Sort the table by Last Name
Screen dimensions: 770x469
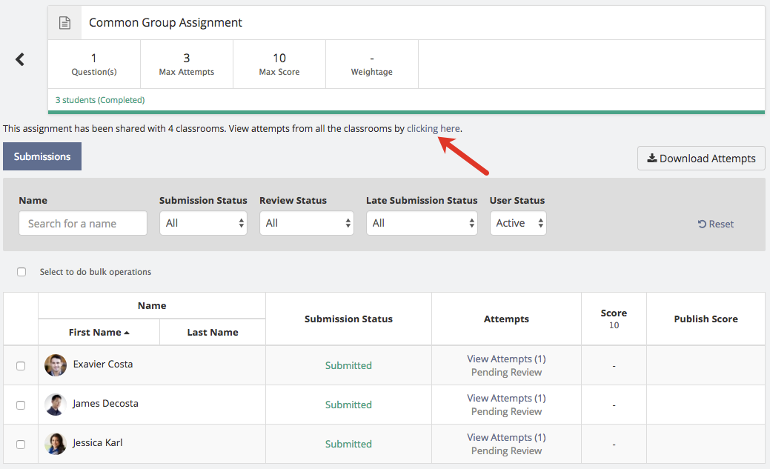point(213,333)
